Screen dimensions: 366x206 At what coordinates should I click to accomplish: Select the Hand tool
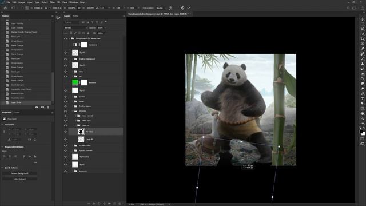tap(362, 113)
